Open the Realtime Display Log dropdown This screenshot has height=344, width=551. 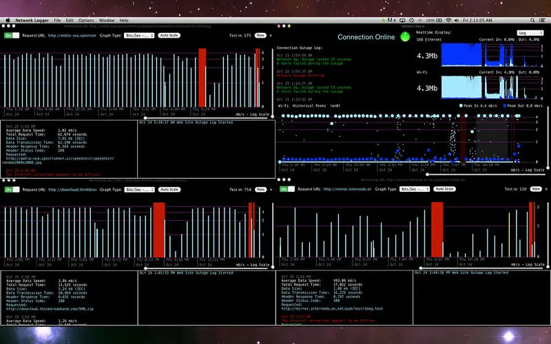click(530, 32)
